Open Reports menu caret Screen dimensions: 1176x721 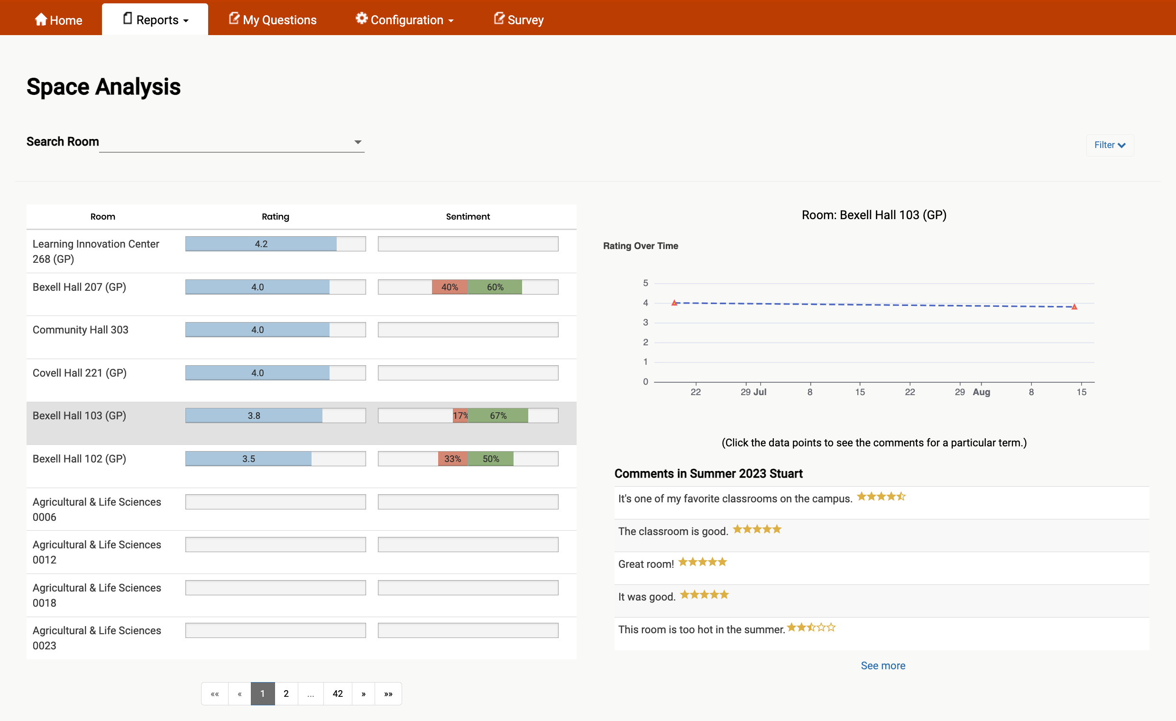point(186,21)
